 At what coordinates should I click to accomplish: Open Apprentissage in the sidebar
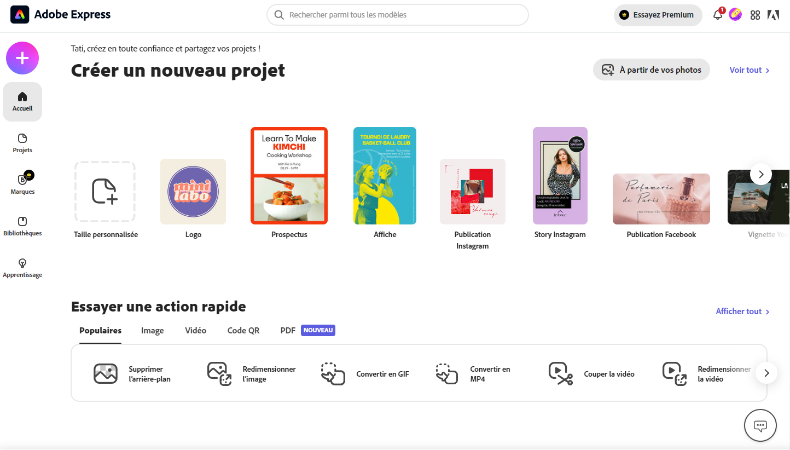pos(22,268)
